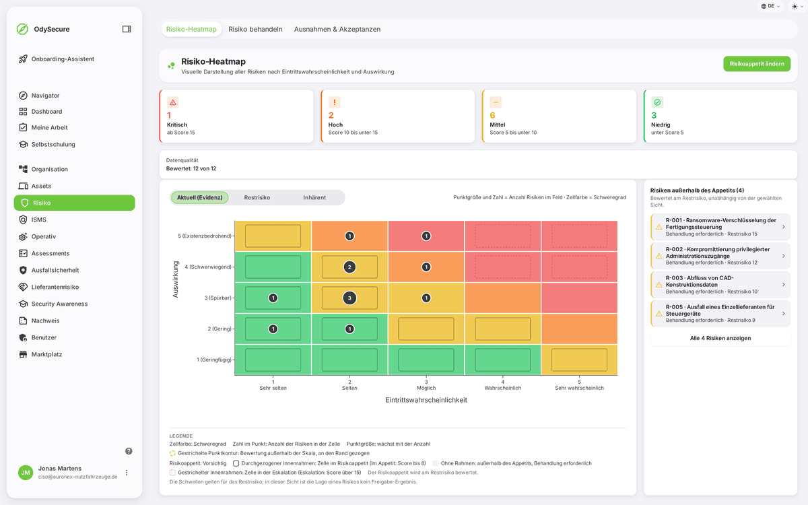Open Kritisch summary card

click(236, 116)
